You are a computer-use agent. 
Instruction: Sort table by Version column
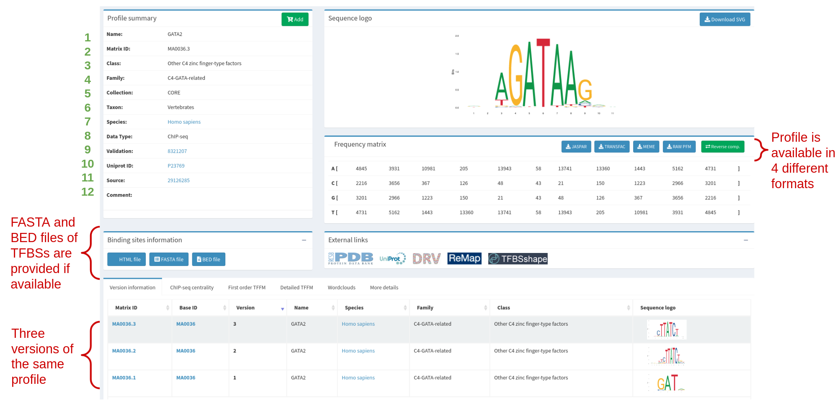[257, 308]
